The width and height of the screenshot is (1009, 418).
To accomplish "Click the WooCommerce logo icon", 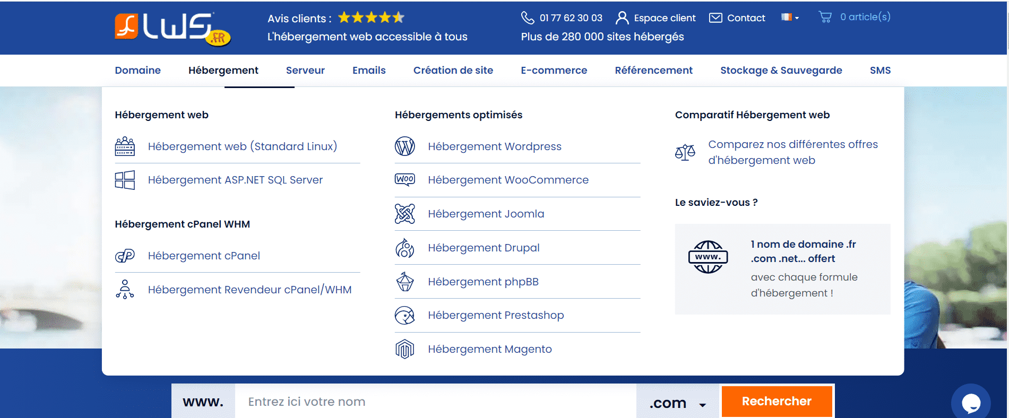I will pos(404,179).
